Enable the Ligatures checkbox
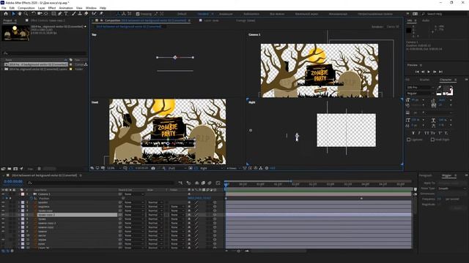Viewport: 469px width, 263px height. [x=409, y=140]
